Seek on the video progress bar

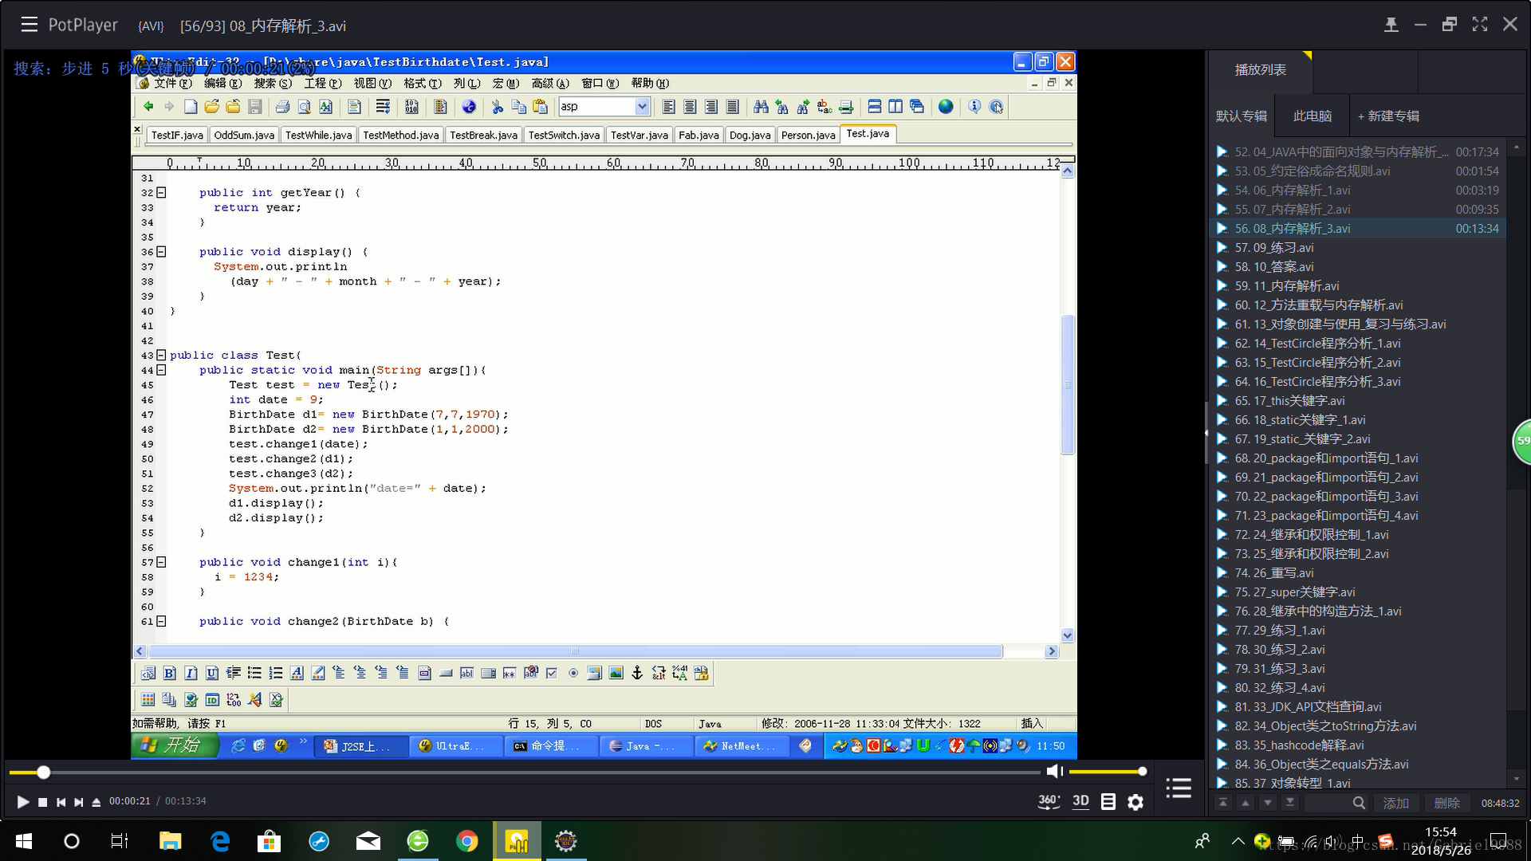(525, 772)
